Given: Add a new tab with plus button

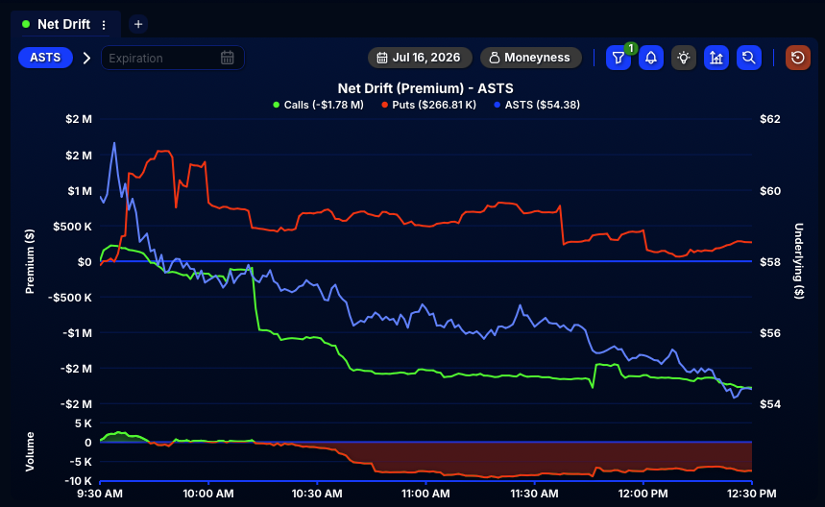Looking at the screenshot, I should (x=138, y=24).
